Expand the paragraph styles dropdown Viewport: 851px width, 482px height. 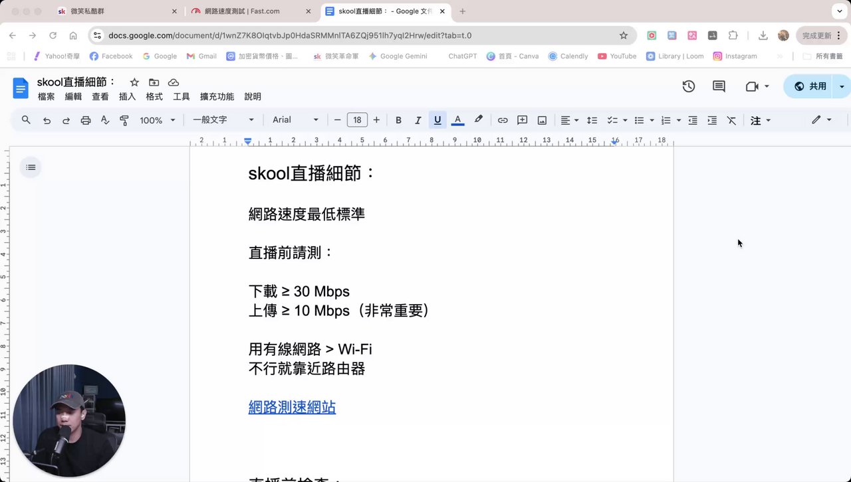coord(224,120)
